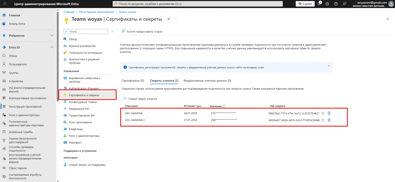Collapse the Entra ID section

52,47
